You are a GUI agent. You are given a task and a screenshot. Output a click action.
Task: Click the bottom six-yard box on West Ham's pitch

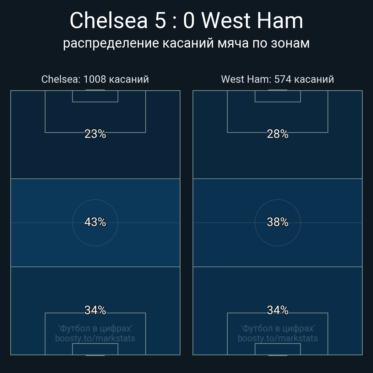277,349
